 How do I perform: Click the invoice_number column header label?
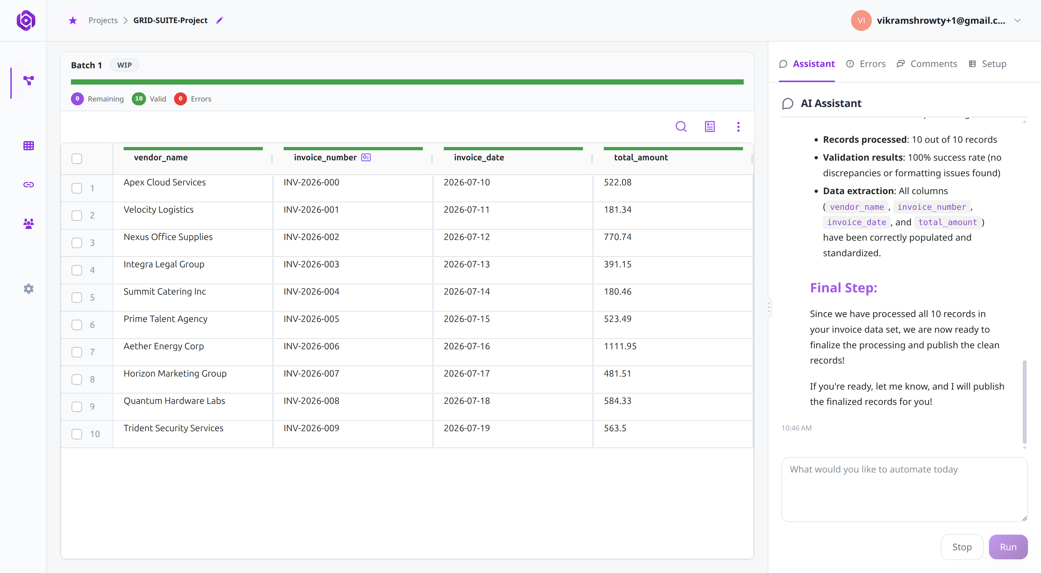[325, 157]
